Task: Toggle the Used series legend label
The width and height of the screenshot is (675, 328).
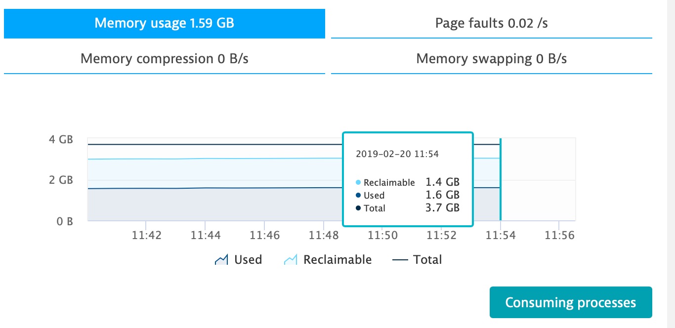Action: [x=248, y=260]
